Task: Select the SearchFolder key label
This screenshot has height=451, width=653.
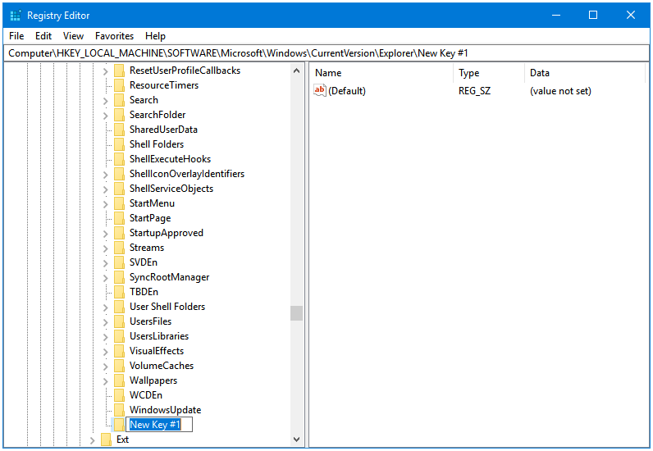Action: pyautogui.click(x=158, y=115)
